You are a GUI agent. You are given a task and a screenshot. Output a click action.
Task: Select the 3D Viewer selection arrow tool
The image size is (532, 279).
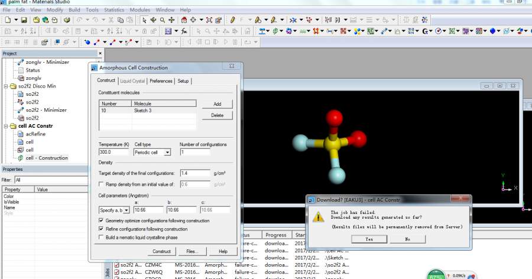(144, 20)
